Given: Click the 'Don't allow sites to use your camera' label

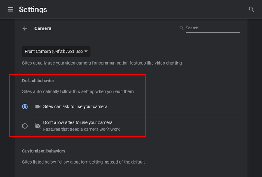Looking at the screenshot, I should click(78, 122).
